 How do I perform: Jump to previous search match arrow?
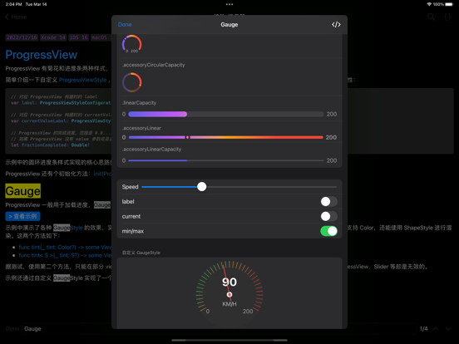[436, 329]
